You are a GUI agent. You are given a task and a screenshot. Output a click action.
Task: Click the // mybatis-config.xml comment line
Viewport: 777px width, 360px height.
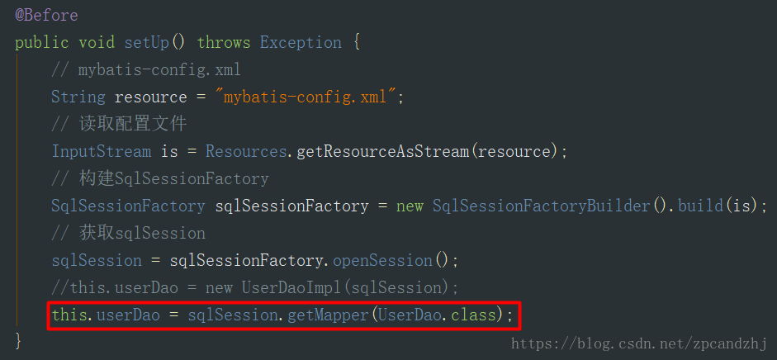tap(146, 70)
